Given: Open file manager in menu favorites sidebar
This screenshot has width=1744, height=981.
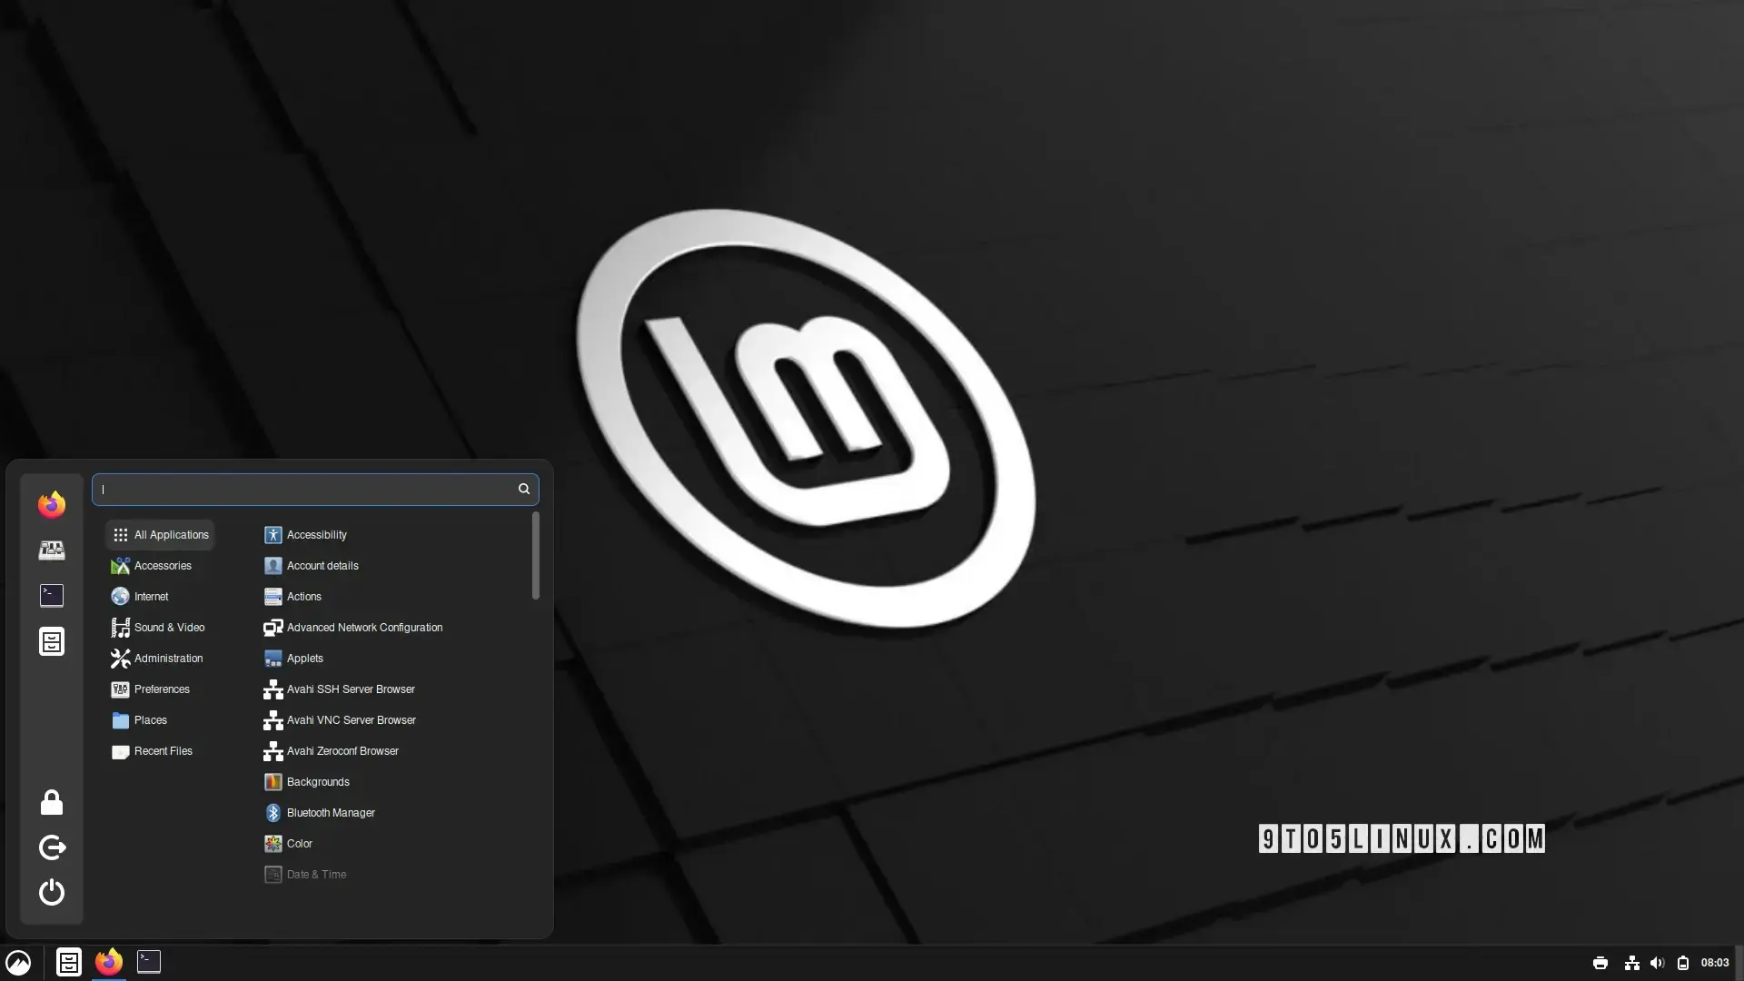Looking at the screenshot, I should tap(52, 641).
